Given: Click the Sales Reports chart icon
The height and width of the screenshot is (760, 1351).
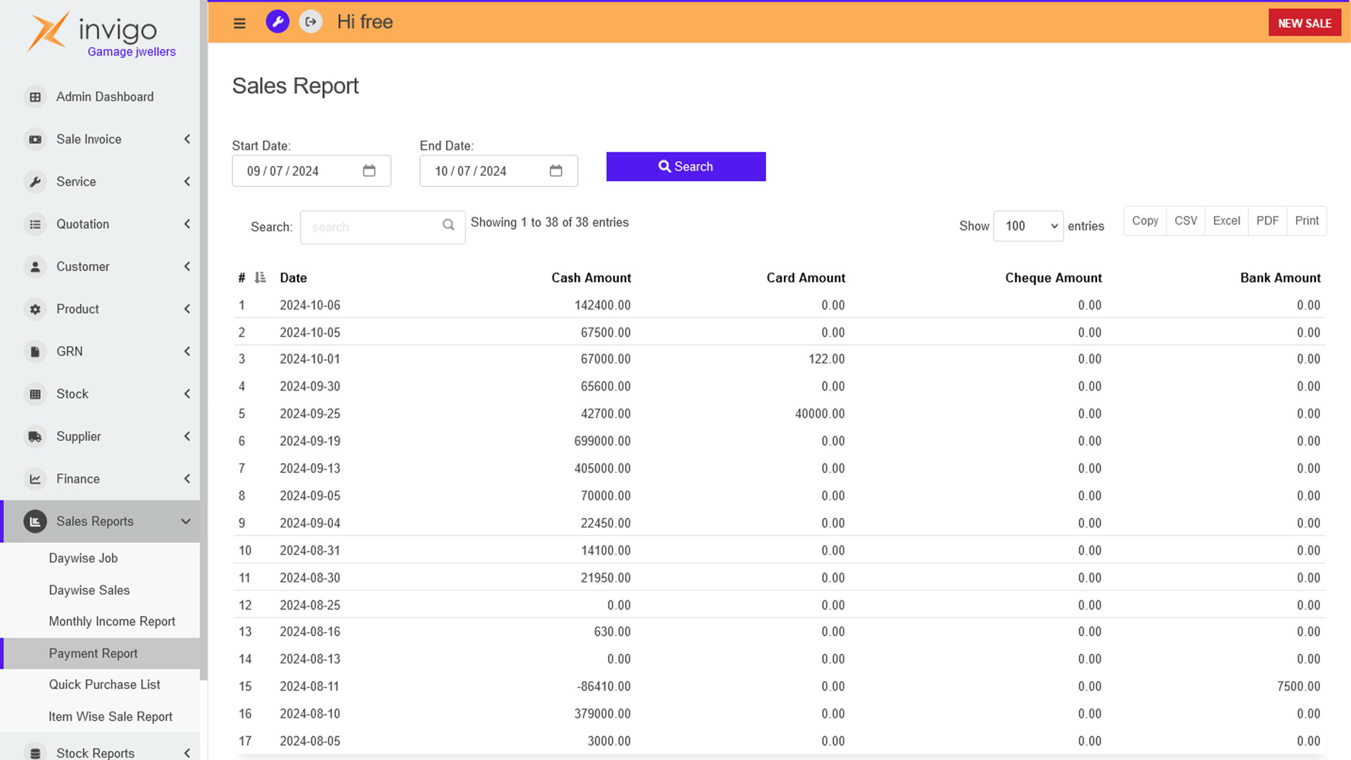Looking at the screenshot, I should click(x=35, y=521).
